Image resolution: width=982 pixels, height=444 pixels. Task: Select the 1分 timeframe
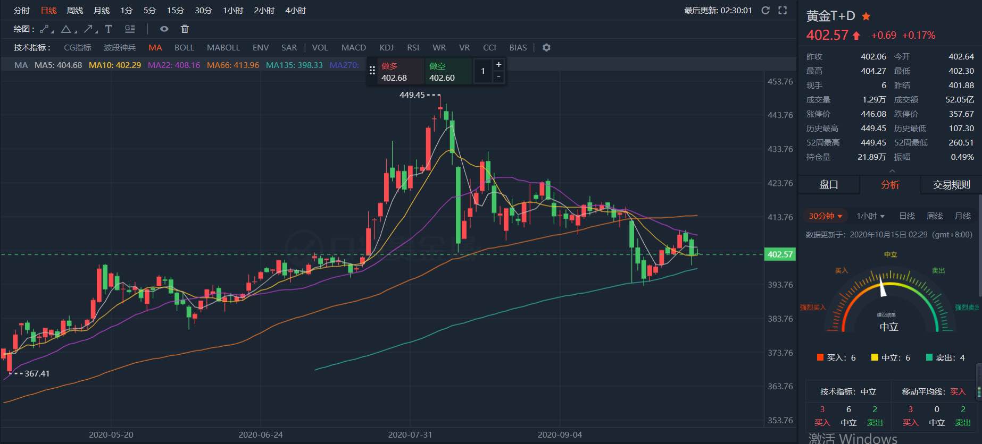click(x=126, y=11)
